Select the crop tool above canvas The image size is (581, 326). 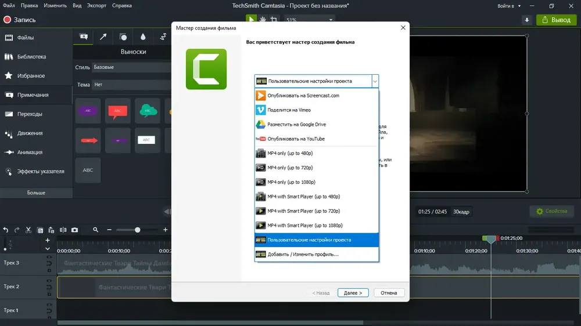(274, 19)
